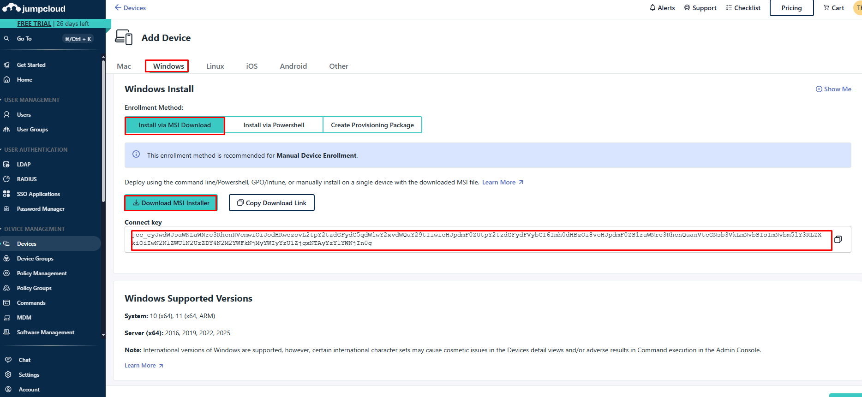Select Install via Powershell method
The width and height of the screenshot is (862, 397).
pyautogui.click(x=274, y=125)
